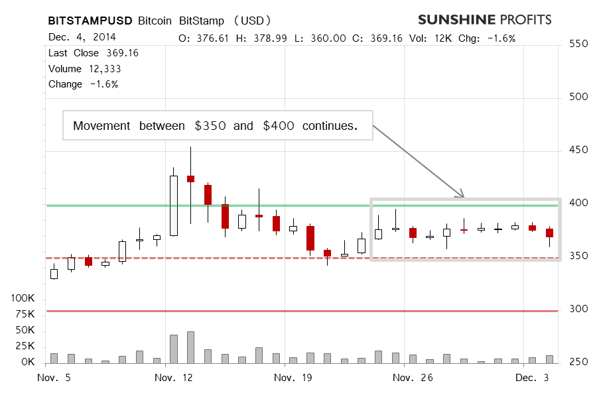
Task: Click the BITSTAMPUSD ticker symbol
Action: click(x=90, y=21)
